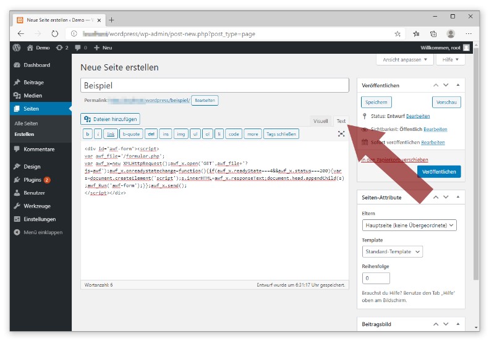Open comments bubble icon in admin bar
The height and width of the screenshot is (341, 489).
(x=80, y=48)
